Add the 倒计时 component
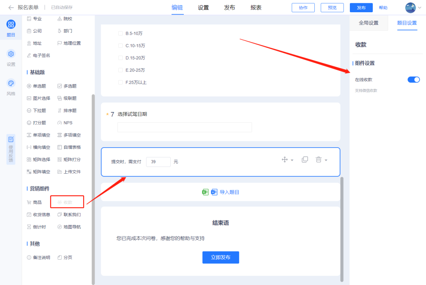Screen dimensions: 426x285 point(36,227)
